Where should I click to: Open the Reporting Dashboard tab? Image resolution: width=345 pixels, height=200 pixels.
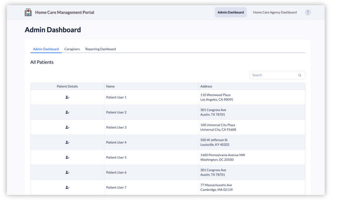coord(100,49)
